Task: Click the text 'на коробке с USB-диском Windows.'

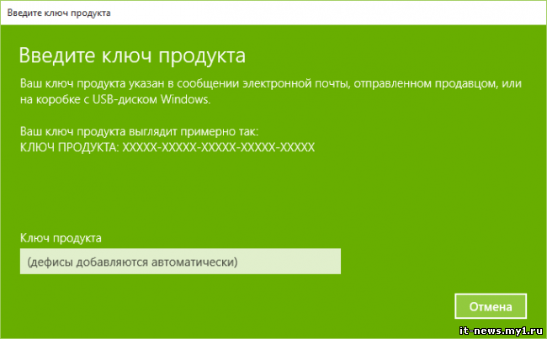Action: [115, 100]
